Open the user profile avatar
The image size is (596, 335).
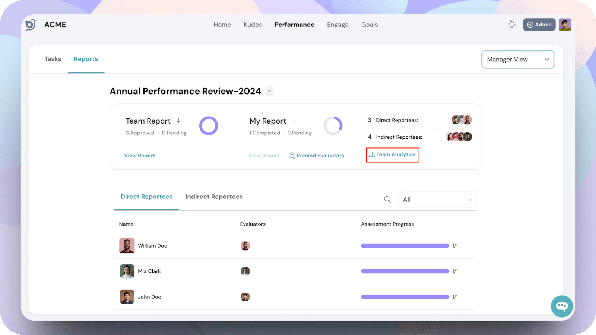click(565, 25)
